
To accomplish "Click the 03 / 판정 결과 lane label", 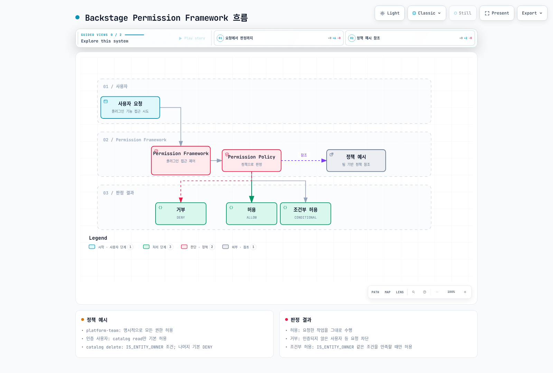I will (119, 193).
